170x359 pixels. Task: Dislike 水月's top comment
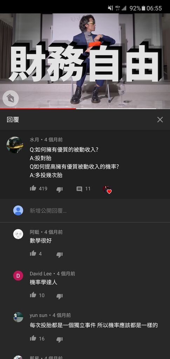(60, 189)
